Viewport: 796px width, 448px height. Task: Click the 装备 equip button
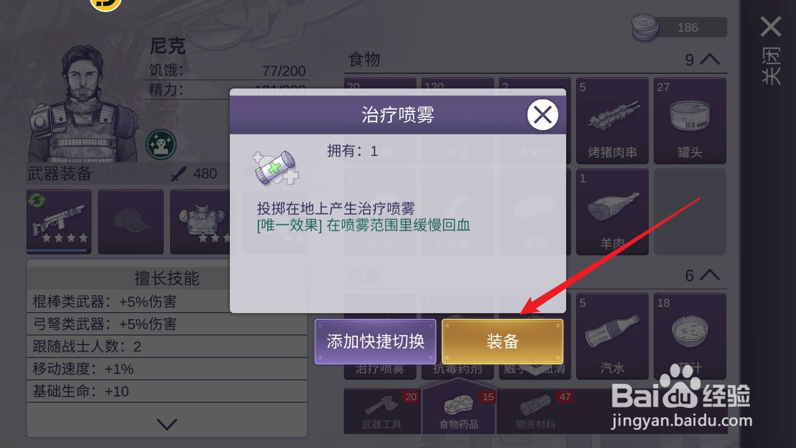pos(502,341)
